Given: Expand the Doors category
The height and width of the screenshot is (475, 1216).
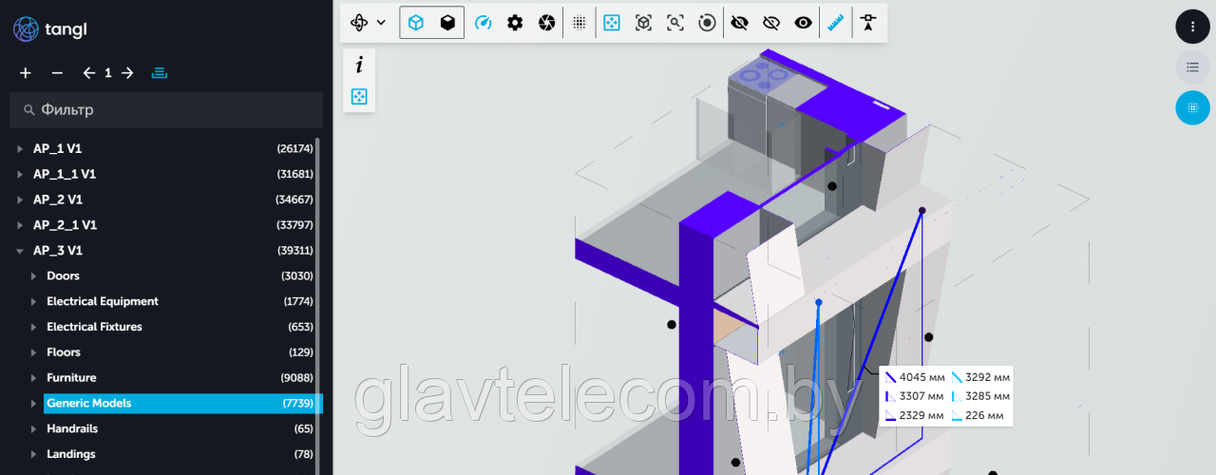Looking at the screenshot, I should [33, 276].
